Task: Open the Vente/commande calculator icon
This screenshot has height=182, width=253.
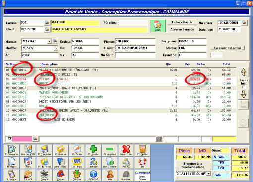Action: coord(61,163)
